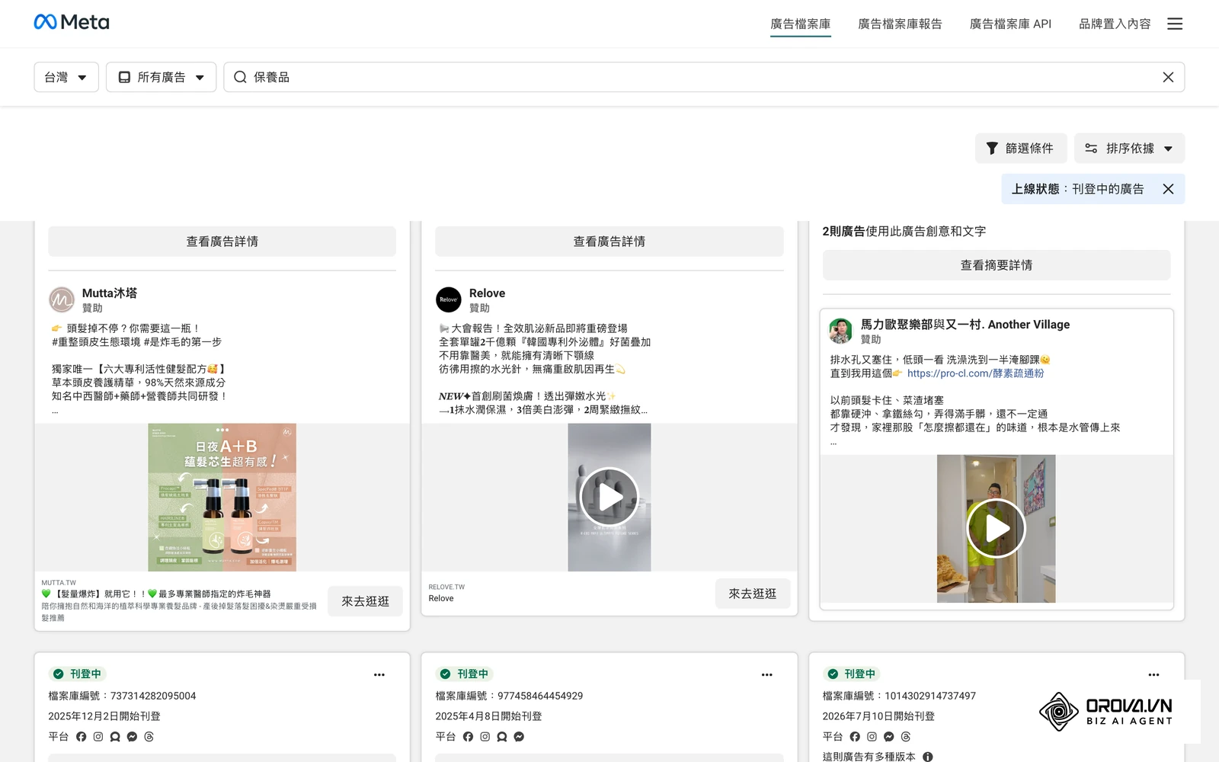1219x762 pixels.
Task: Click Facebook platform icon for ad 737314282095004
Action: pyautogui.click(x=82, y=737)
